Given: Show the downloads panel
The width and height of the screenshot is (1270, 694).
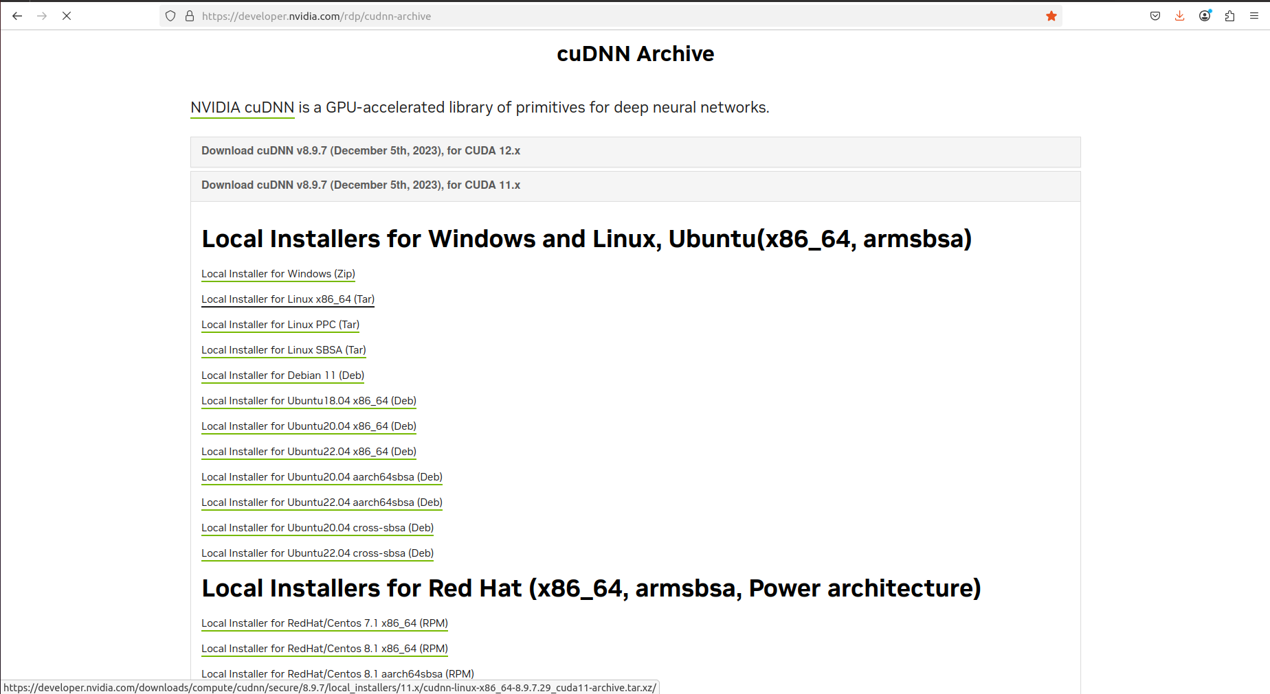Looking at the screenshot, I should [1180, 16].
